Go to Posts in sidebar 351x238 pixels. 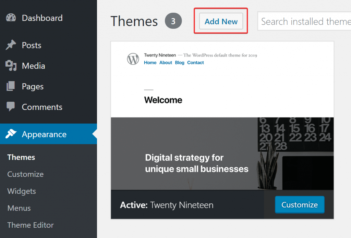pos(32,45)
